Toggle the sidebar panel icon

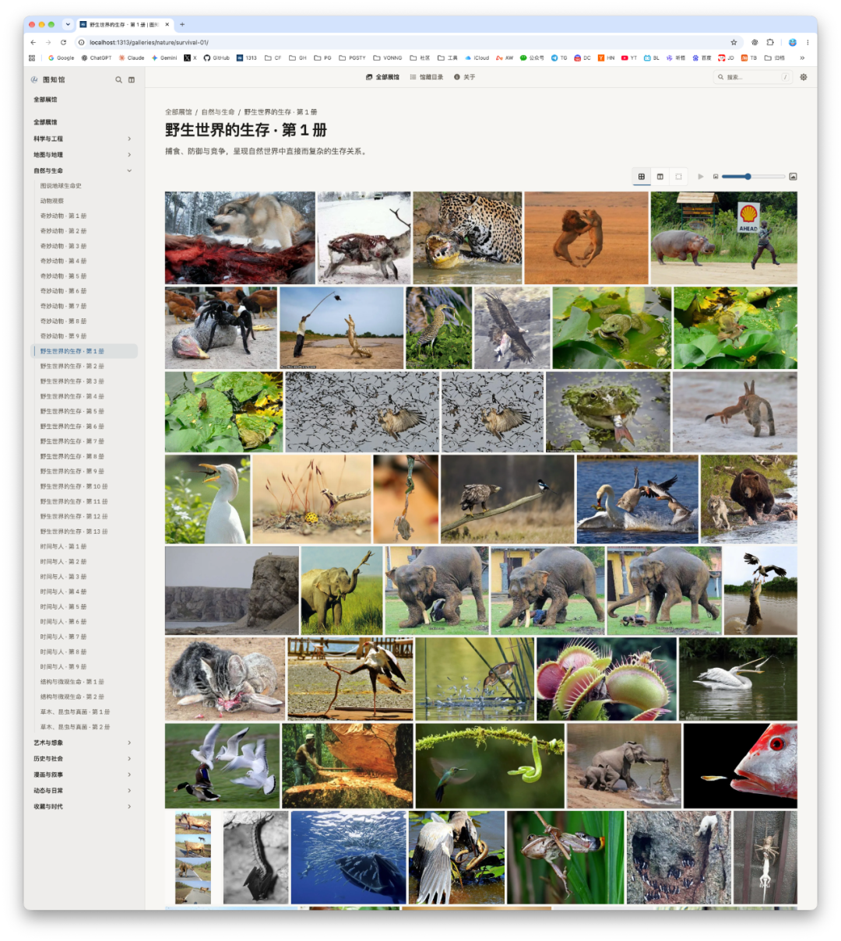(x=132, y=79)
